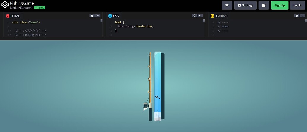Click the fish skeleton in the water bar
Screen dimensions: 307x132
click(158, 97)
